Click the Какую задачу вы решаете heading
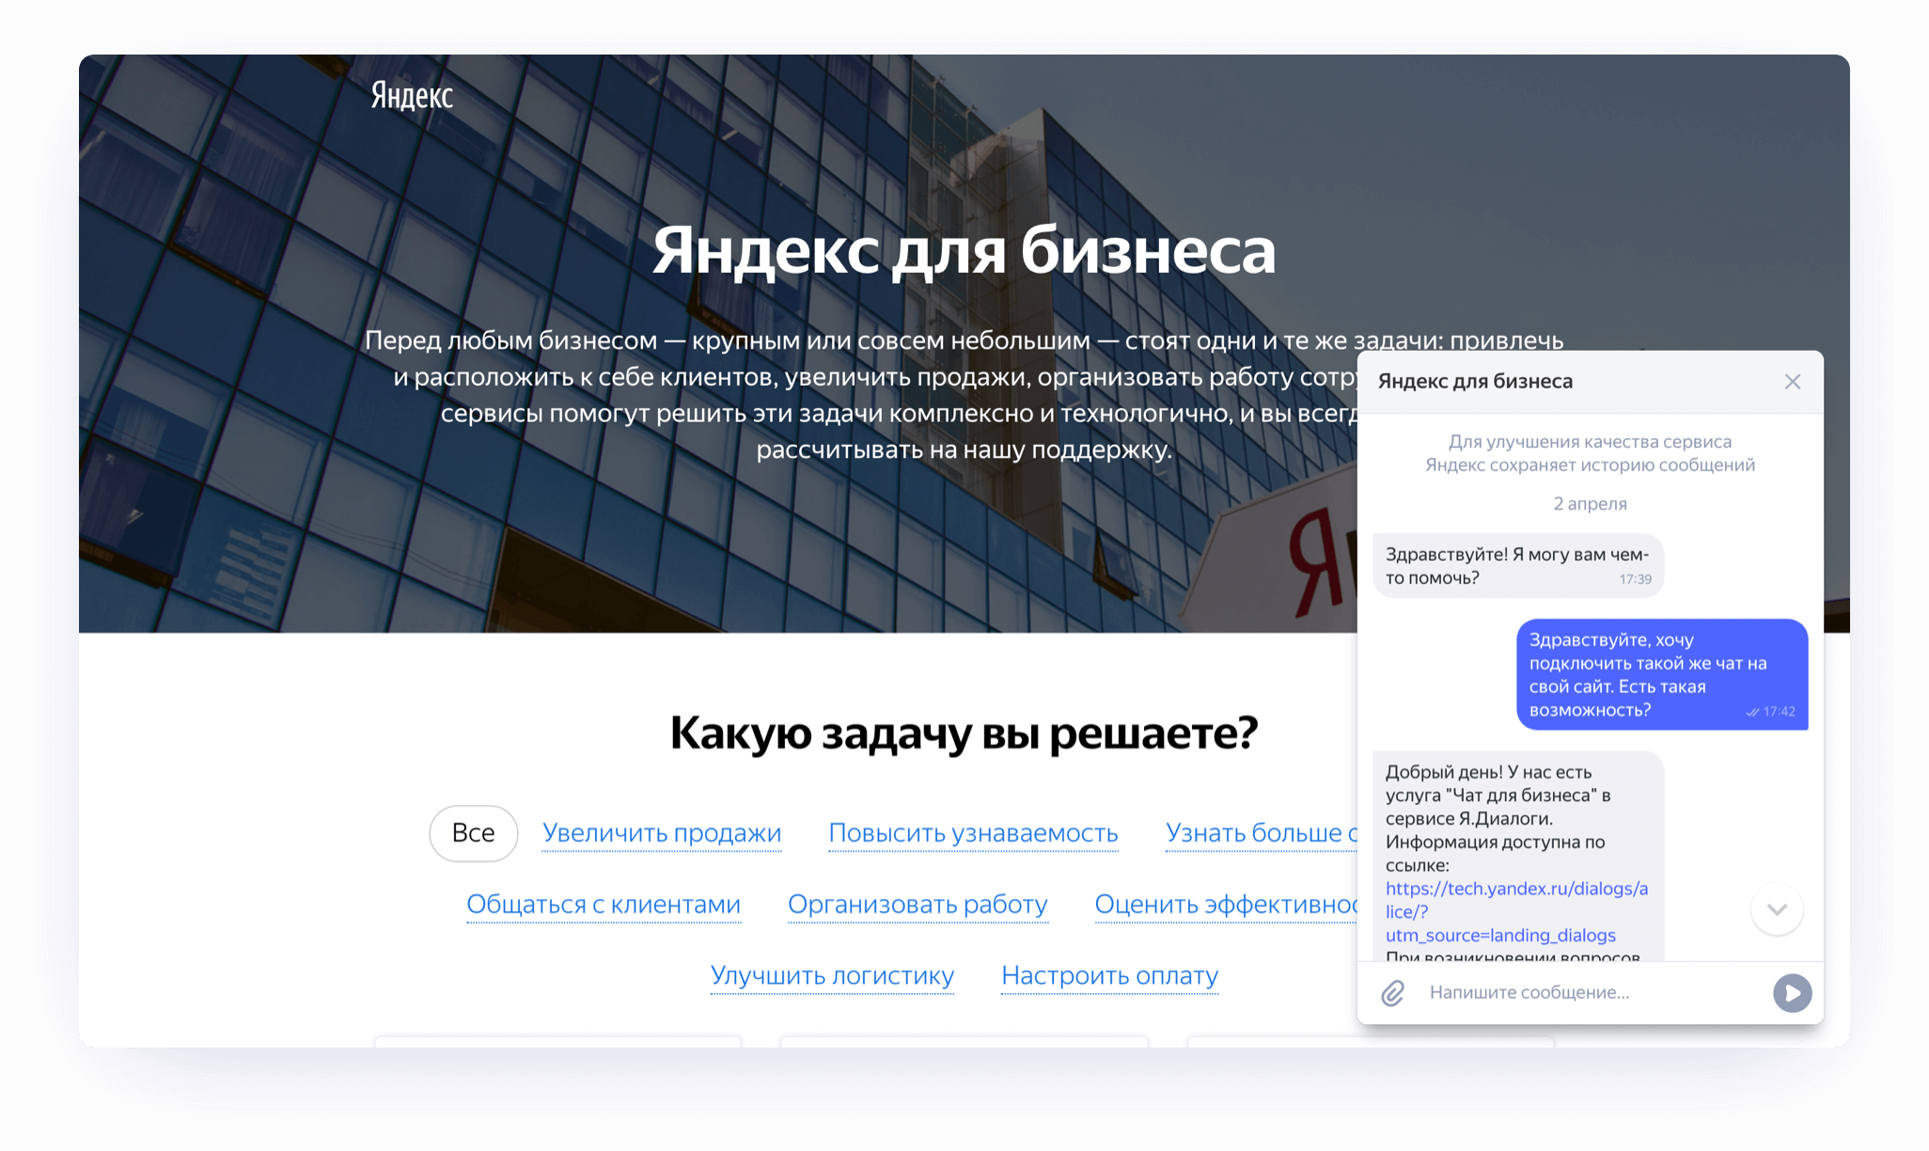The width and height of the screenshot is (1929, 1151). click(x=964, y=733)
